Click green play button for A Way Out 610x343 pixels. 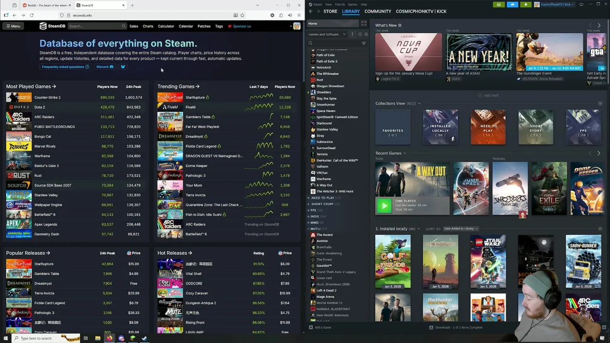click(384, 206)
